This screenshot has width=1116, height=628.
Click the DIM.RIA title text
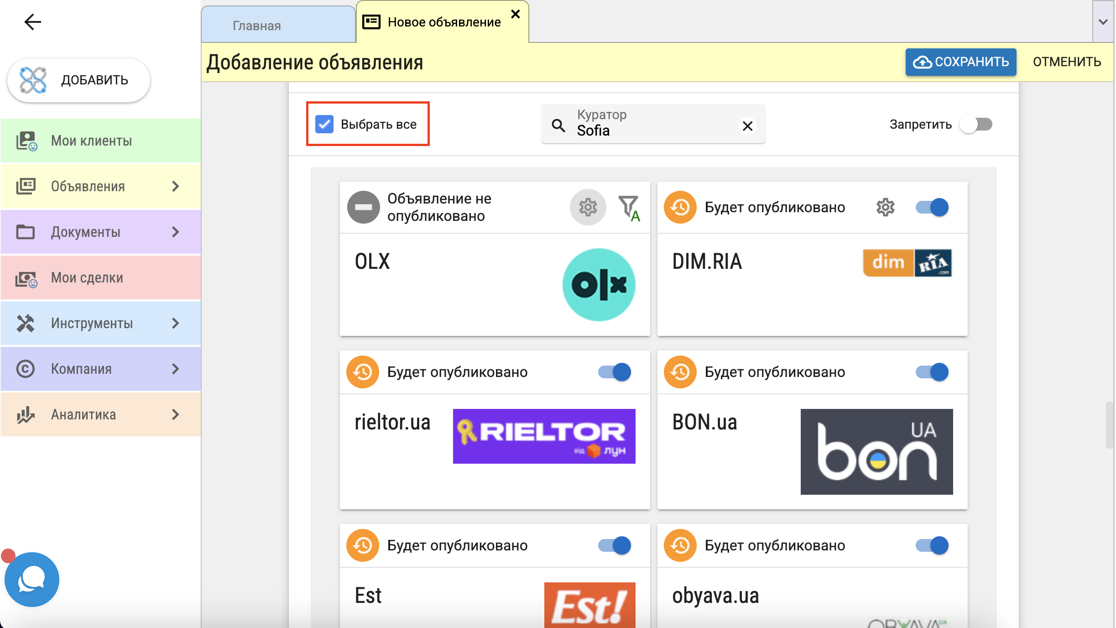tap(707, 262)
